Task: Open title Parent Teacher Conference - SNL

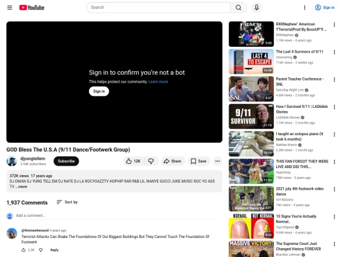Action: click(300, 81)
